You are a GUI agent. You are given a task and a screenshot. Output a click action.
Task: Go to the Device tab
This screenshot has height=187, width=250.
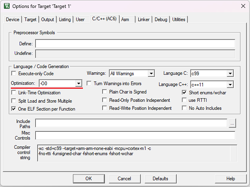(12, 20)
